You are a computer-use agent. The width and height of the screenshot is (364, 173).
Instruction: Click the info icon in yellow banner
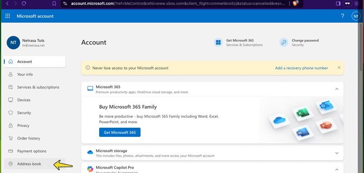coord(87,67)
